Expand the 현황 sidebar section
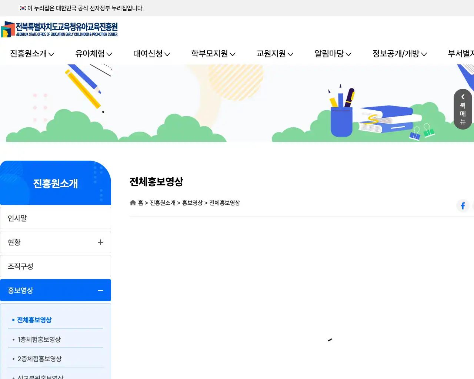Screen dimensions: 474x379 pyautogui.click(x=100, y=242)
